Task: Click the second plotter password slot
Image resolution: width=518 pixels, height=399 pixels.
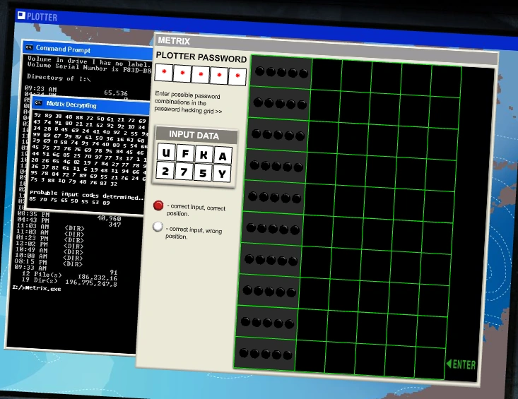Action: 182,73
